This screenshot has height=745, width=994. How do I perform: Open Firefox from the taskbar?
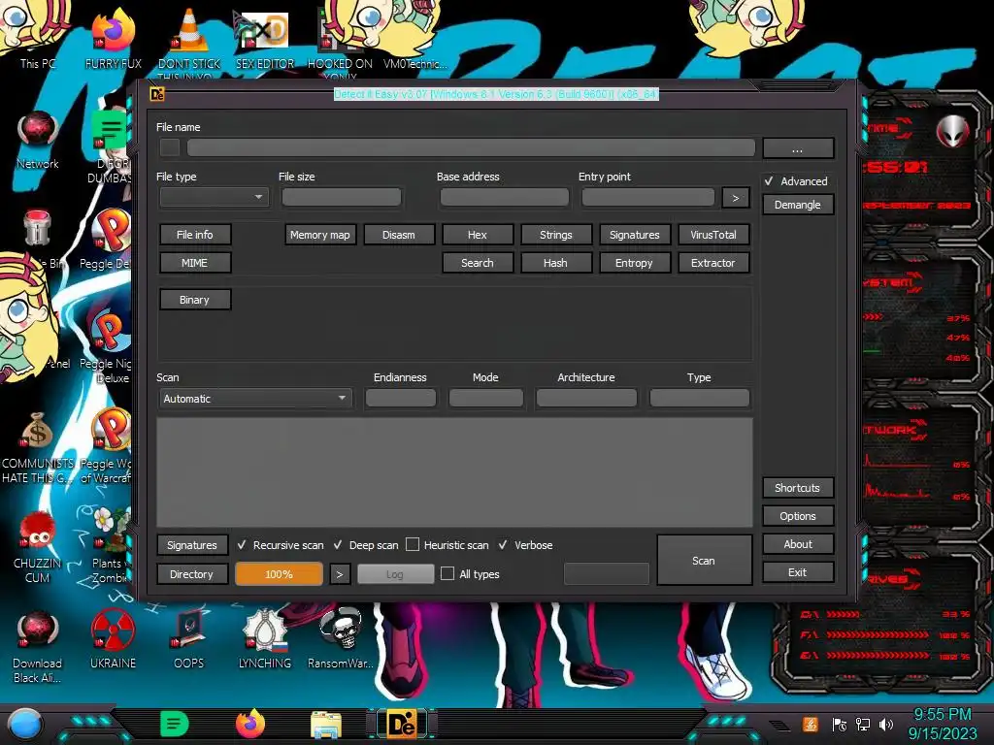pyautogui.click(x=249, y=724)
